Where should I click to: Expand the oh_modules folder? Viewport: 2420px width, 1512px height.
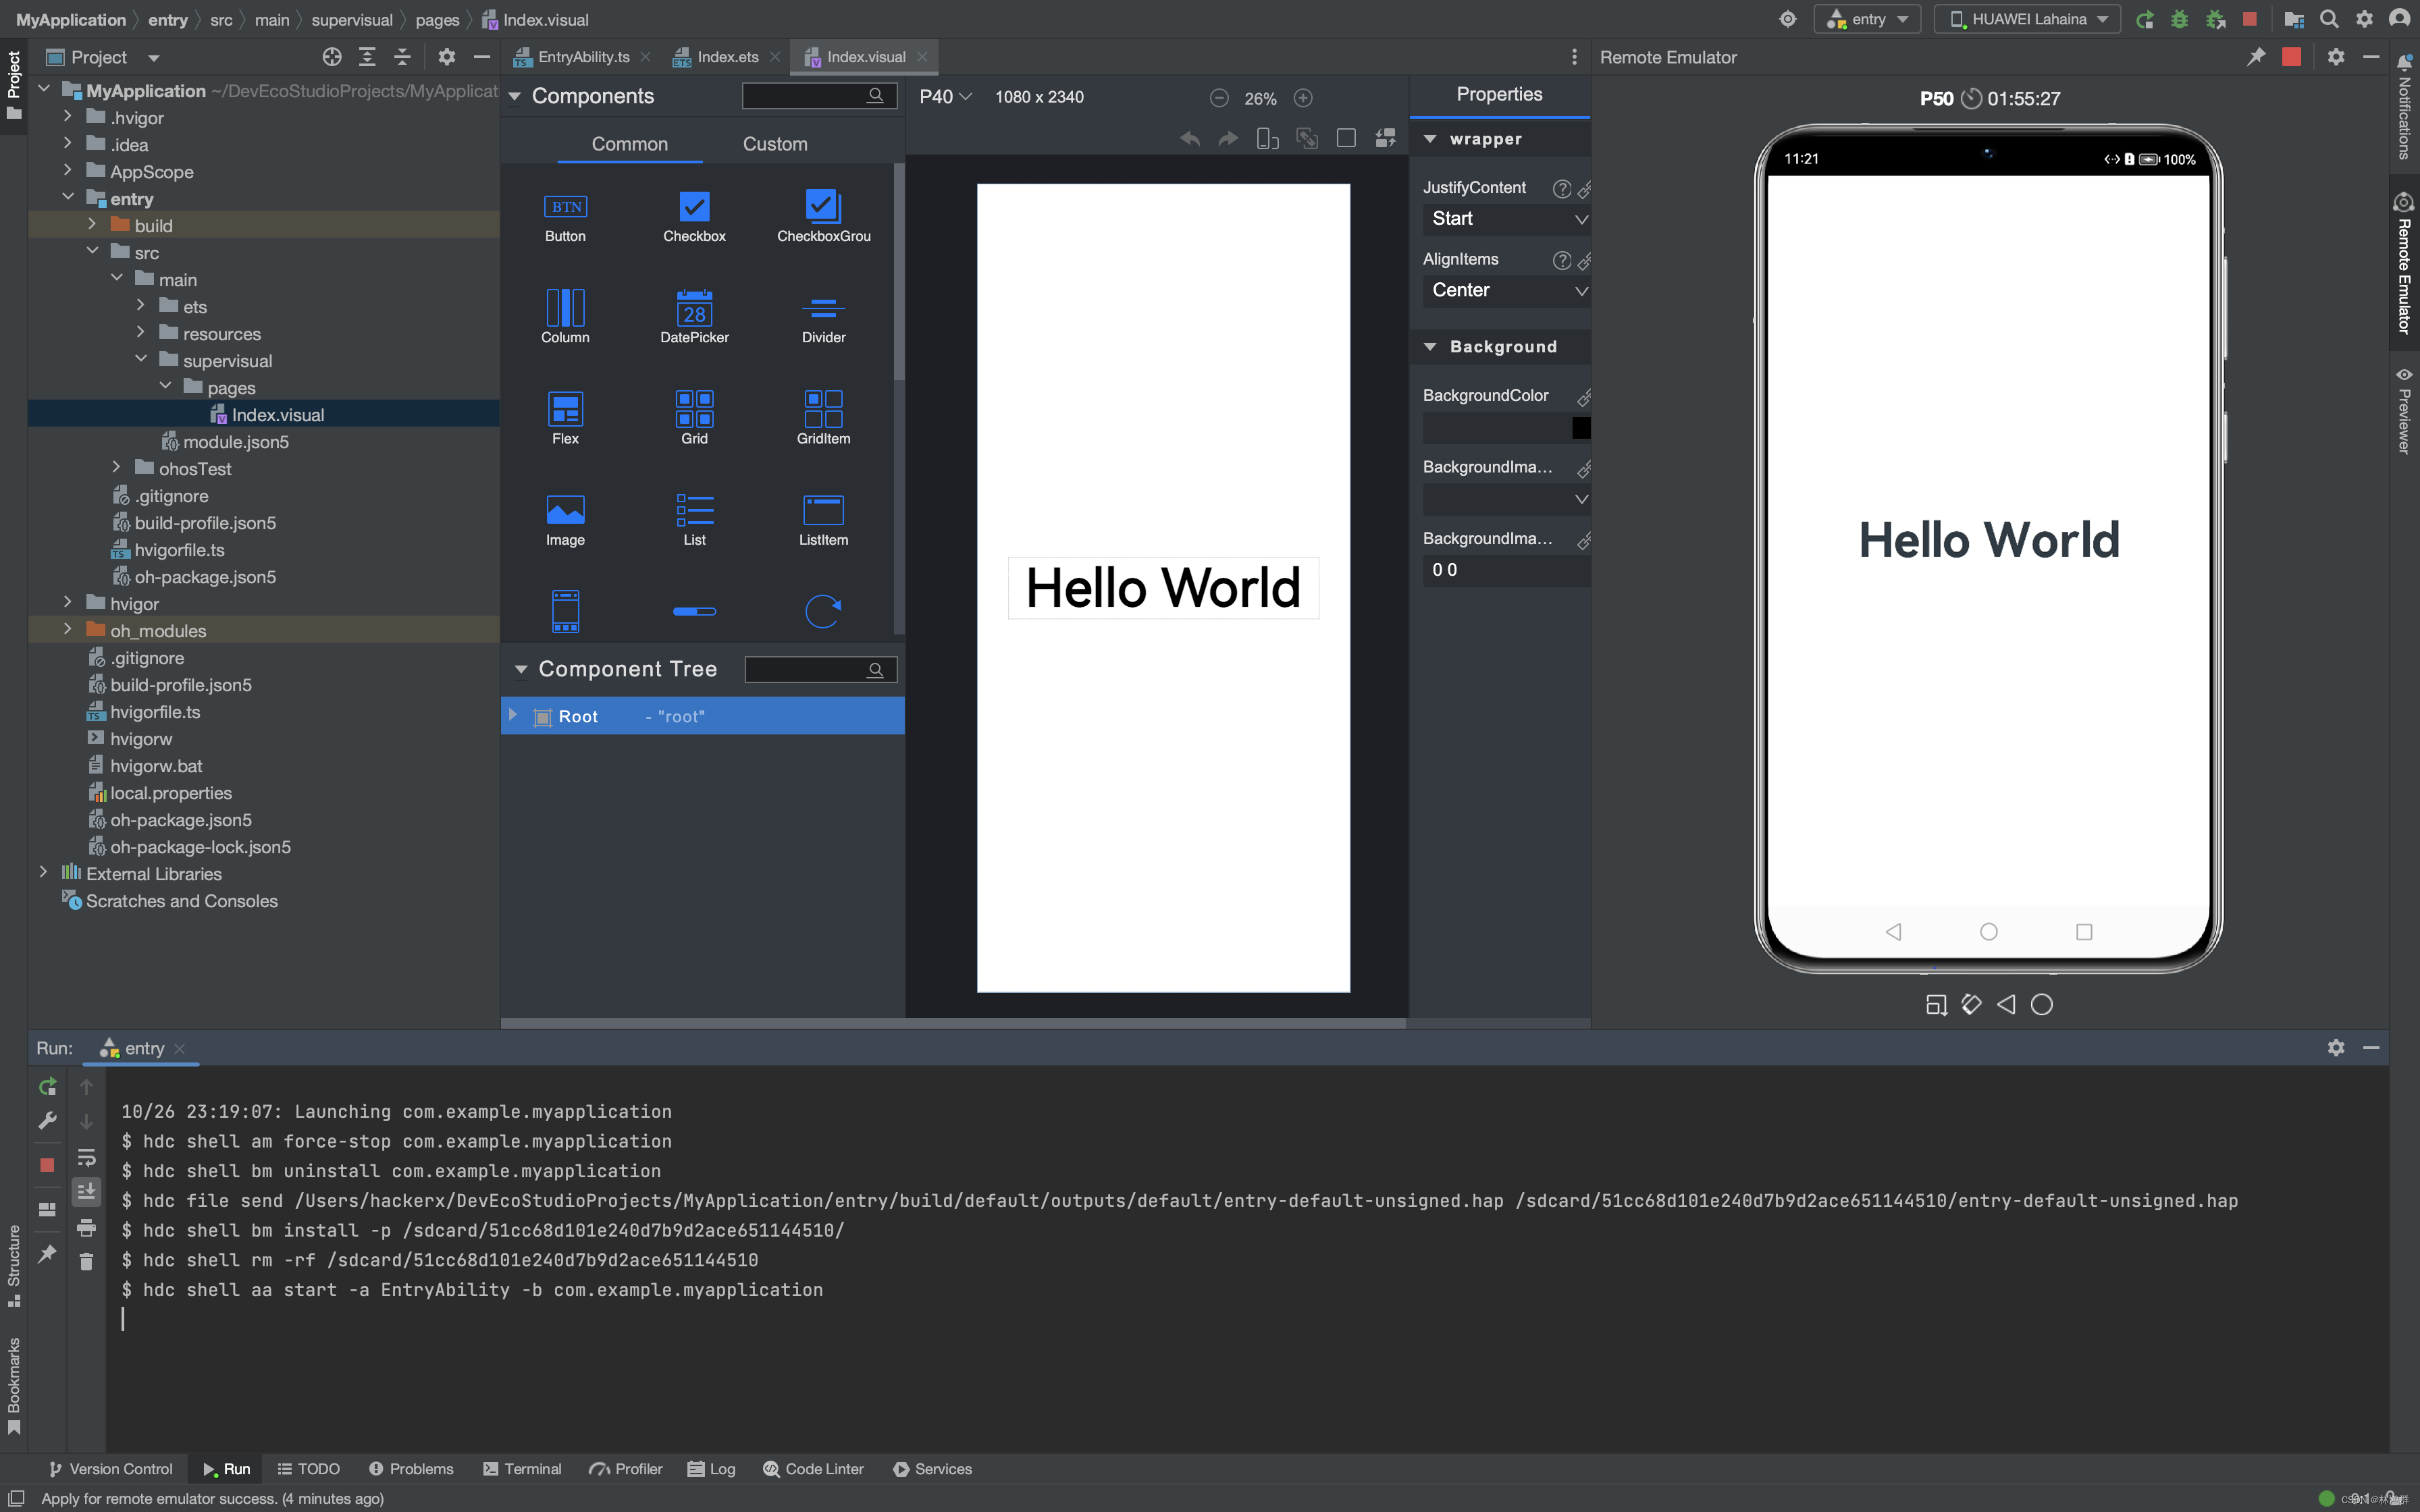tap(67, 630)
